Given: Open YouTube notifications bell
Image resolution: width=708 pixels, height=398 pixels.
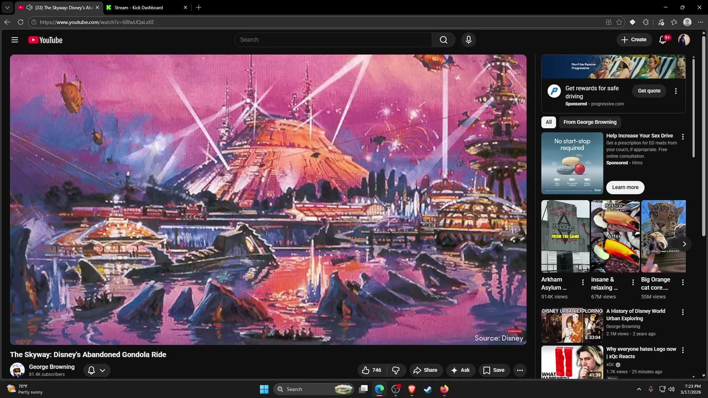Looking at the screenshot, I should [x=663, y=40].
